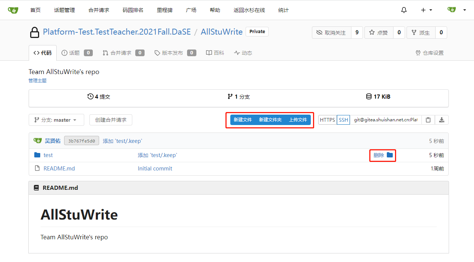Switch to the 话题 tab
The width and height of the screenshot is (474, 262).
point(77,53)
